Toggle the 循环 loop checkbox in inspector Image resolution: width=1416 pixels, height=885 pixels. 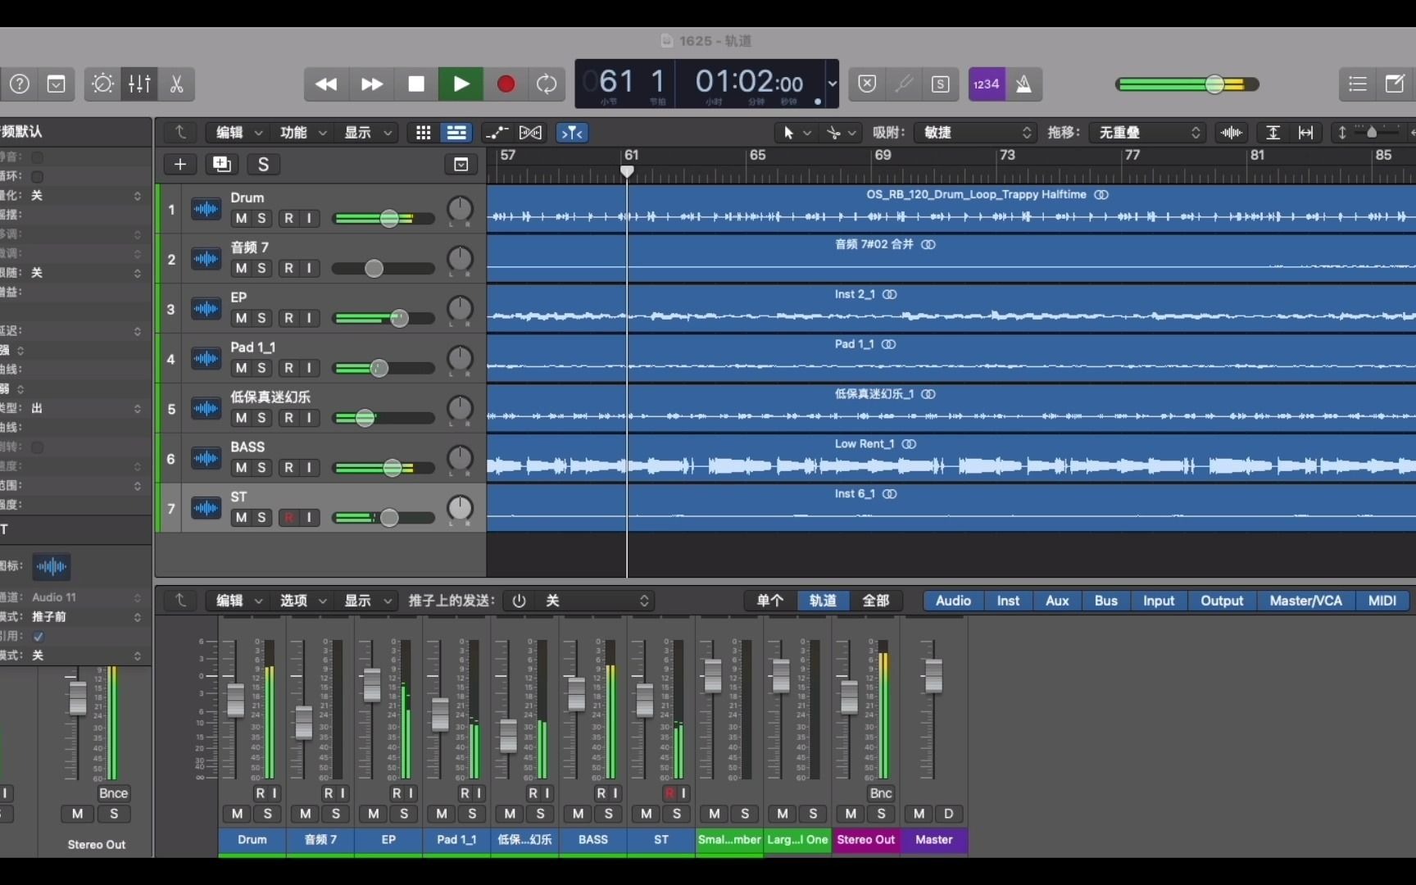point(37,176)
